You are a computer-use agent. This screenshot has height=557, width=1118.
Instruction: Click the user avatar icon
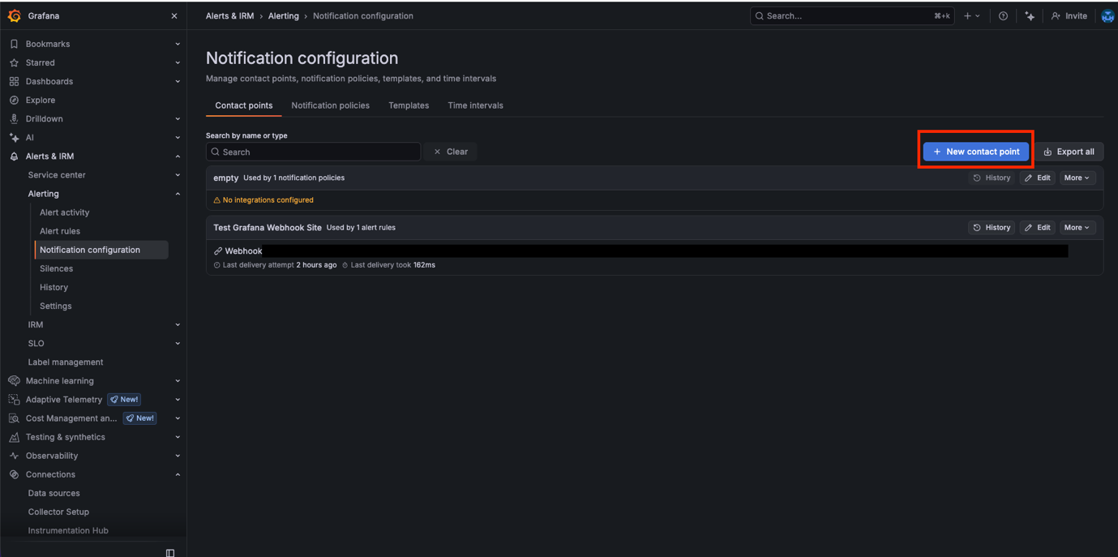coord(1107,15)
